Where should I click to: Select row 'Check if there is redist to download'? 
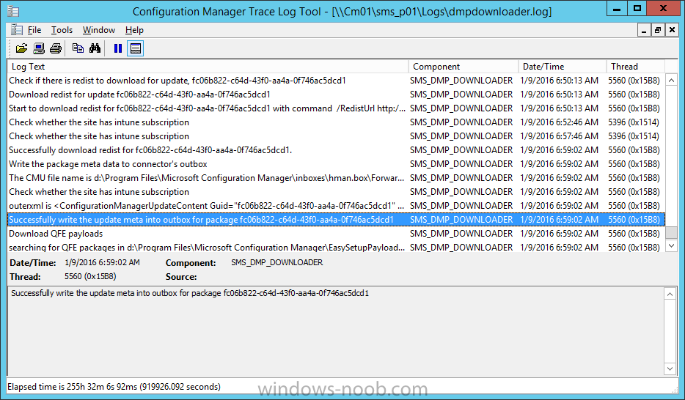pos(336,81)
